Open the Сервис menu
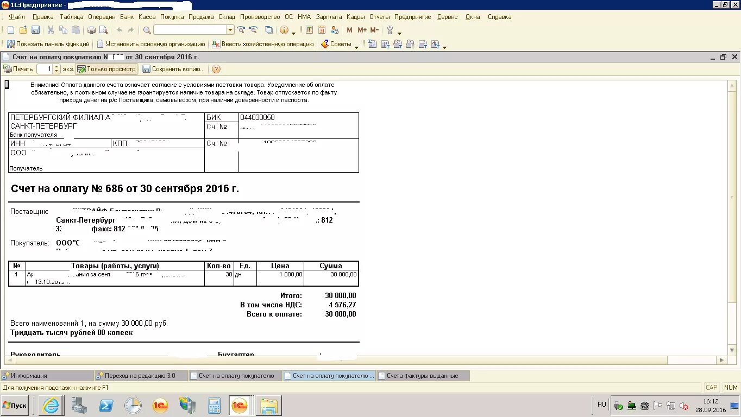 point(448,17)
